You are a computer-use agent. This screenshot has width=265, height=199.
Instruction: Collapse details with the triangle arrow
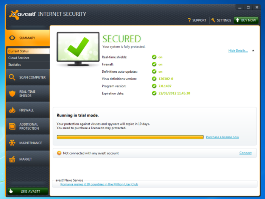tap(253, 51)
